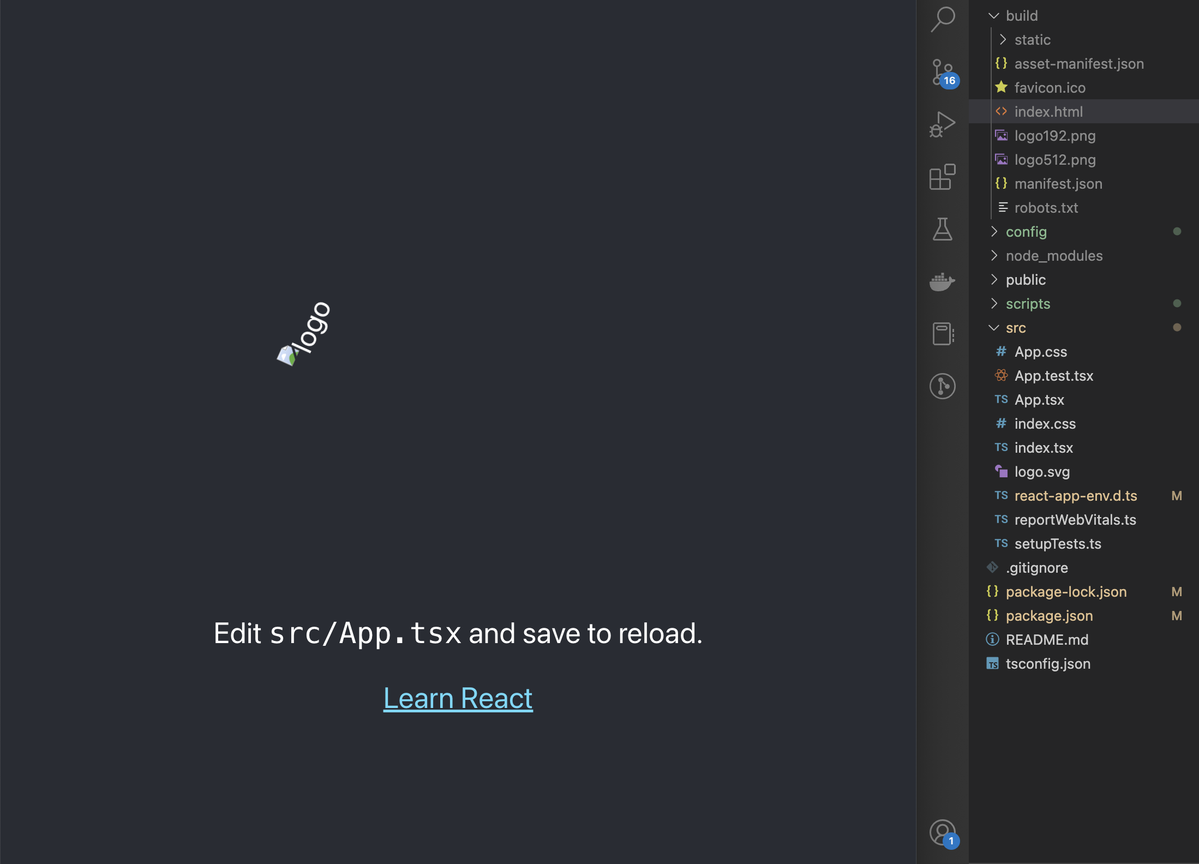
Task: Expand the static folder
Action: [x=1032, y=40]
